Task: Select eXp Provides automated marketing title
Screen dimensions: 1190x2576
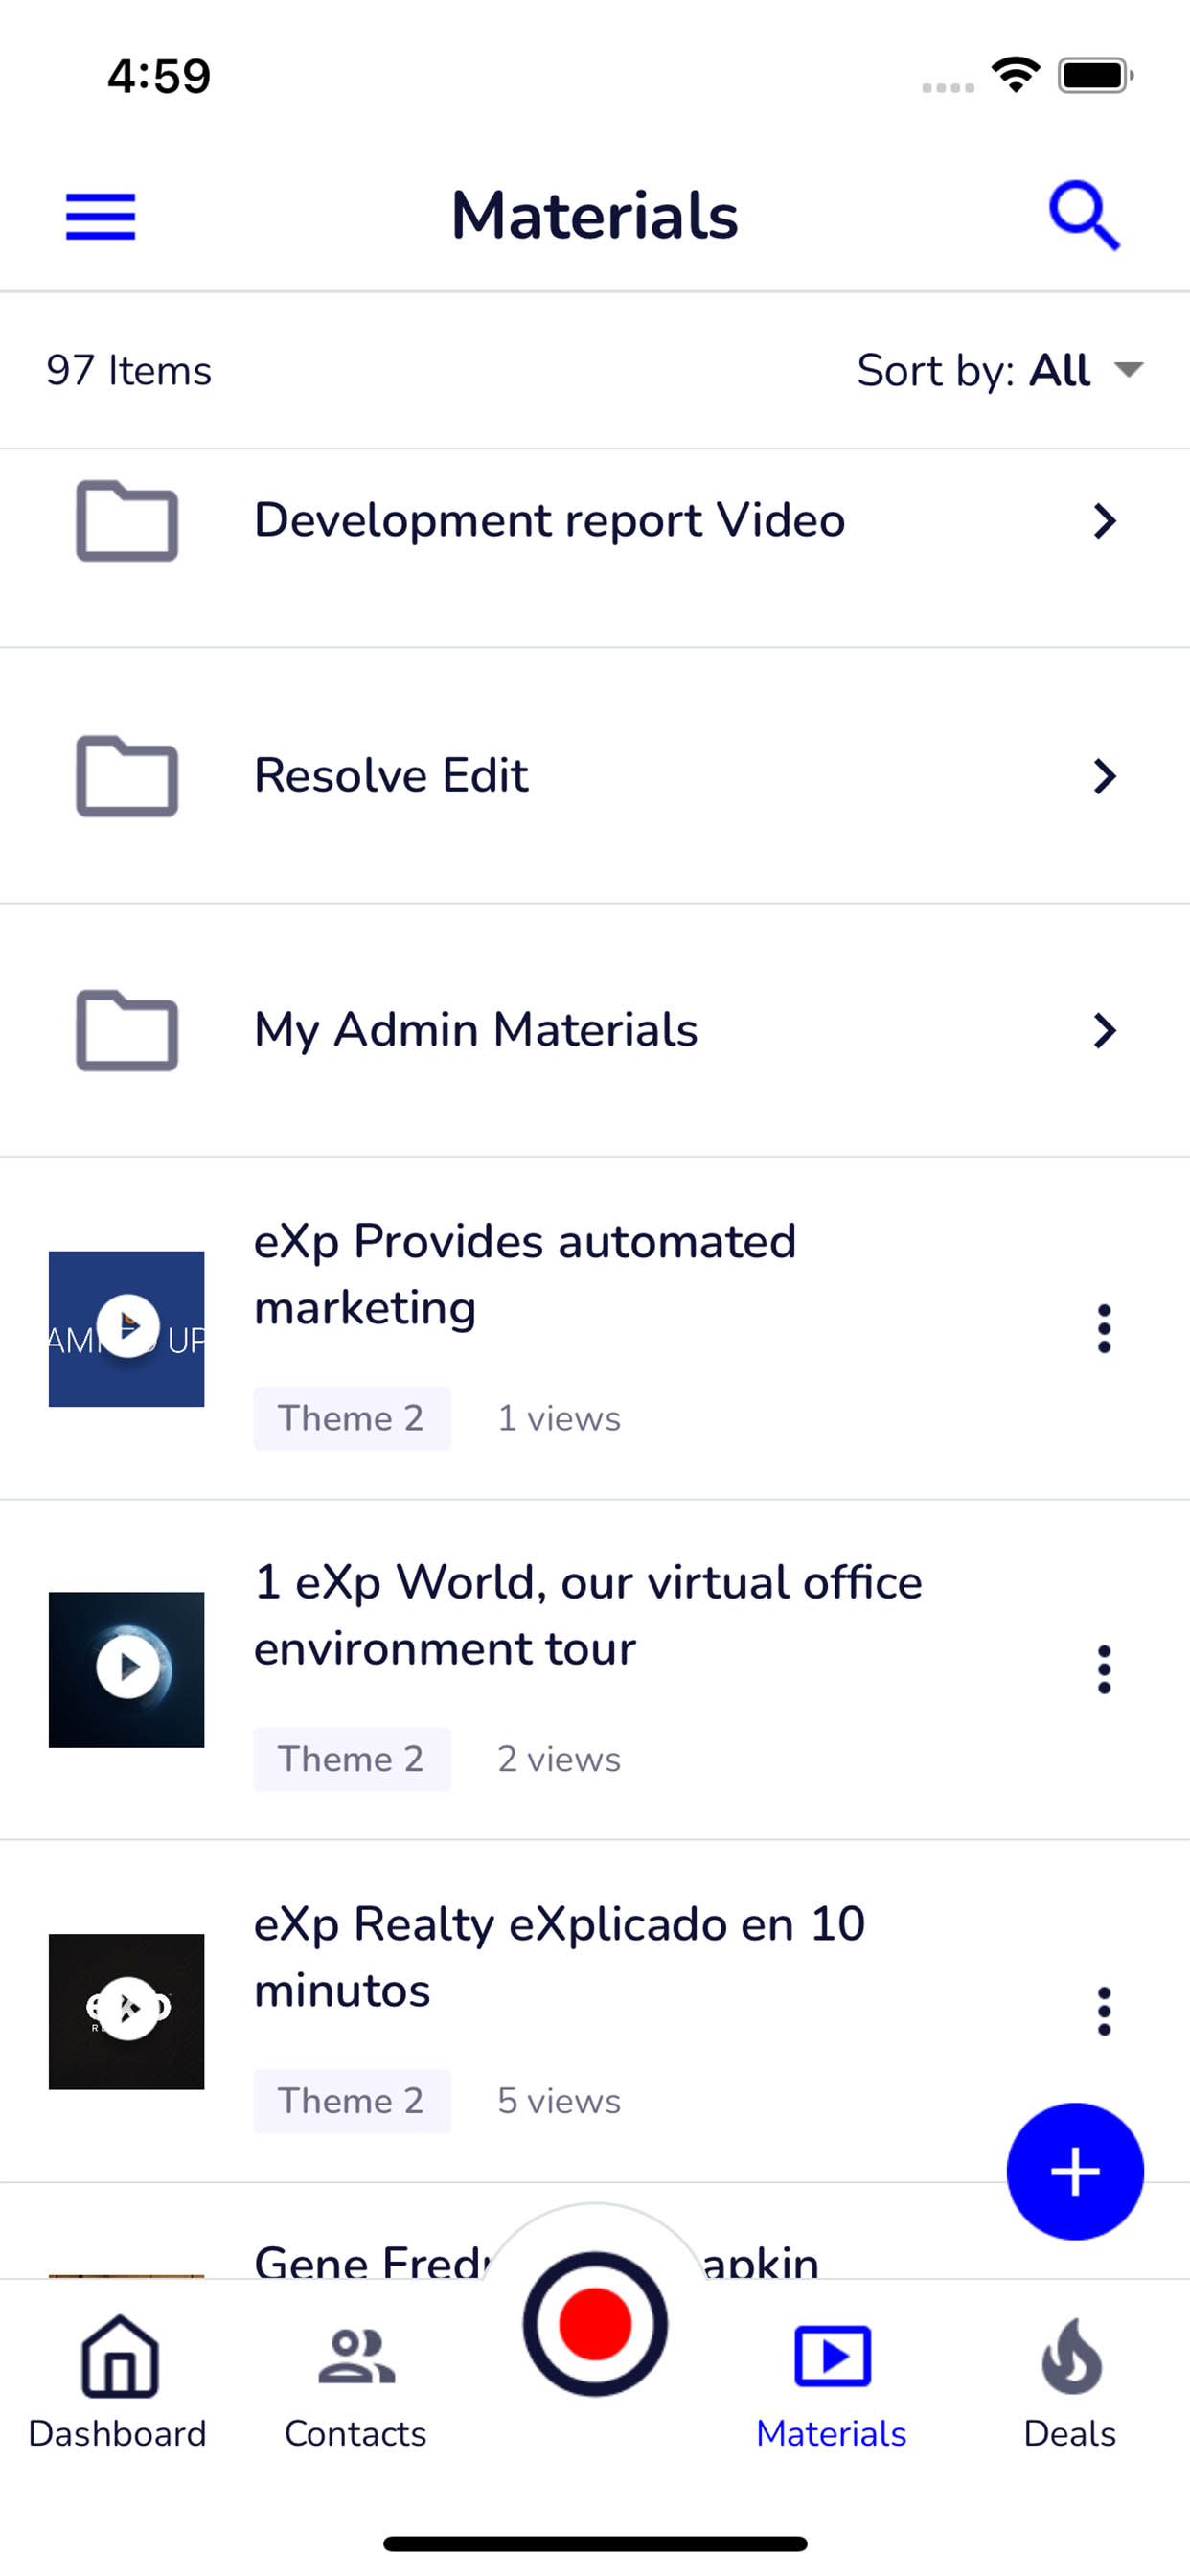Action: [x=525, y=1274]
